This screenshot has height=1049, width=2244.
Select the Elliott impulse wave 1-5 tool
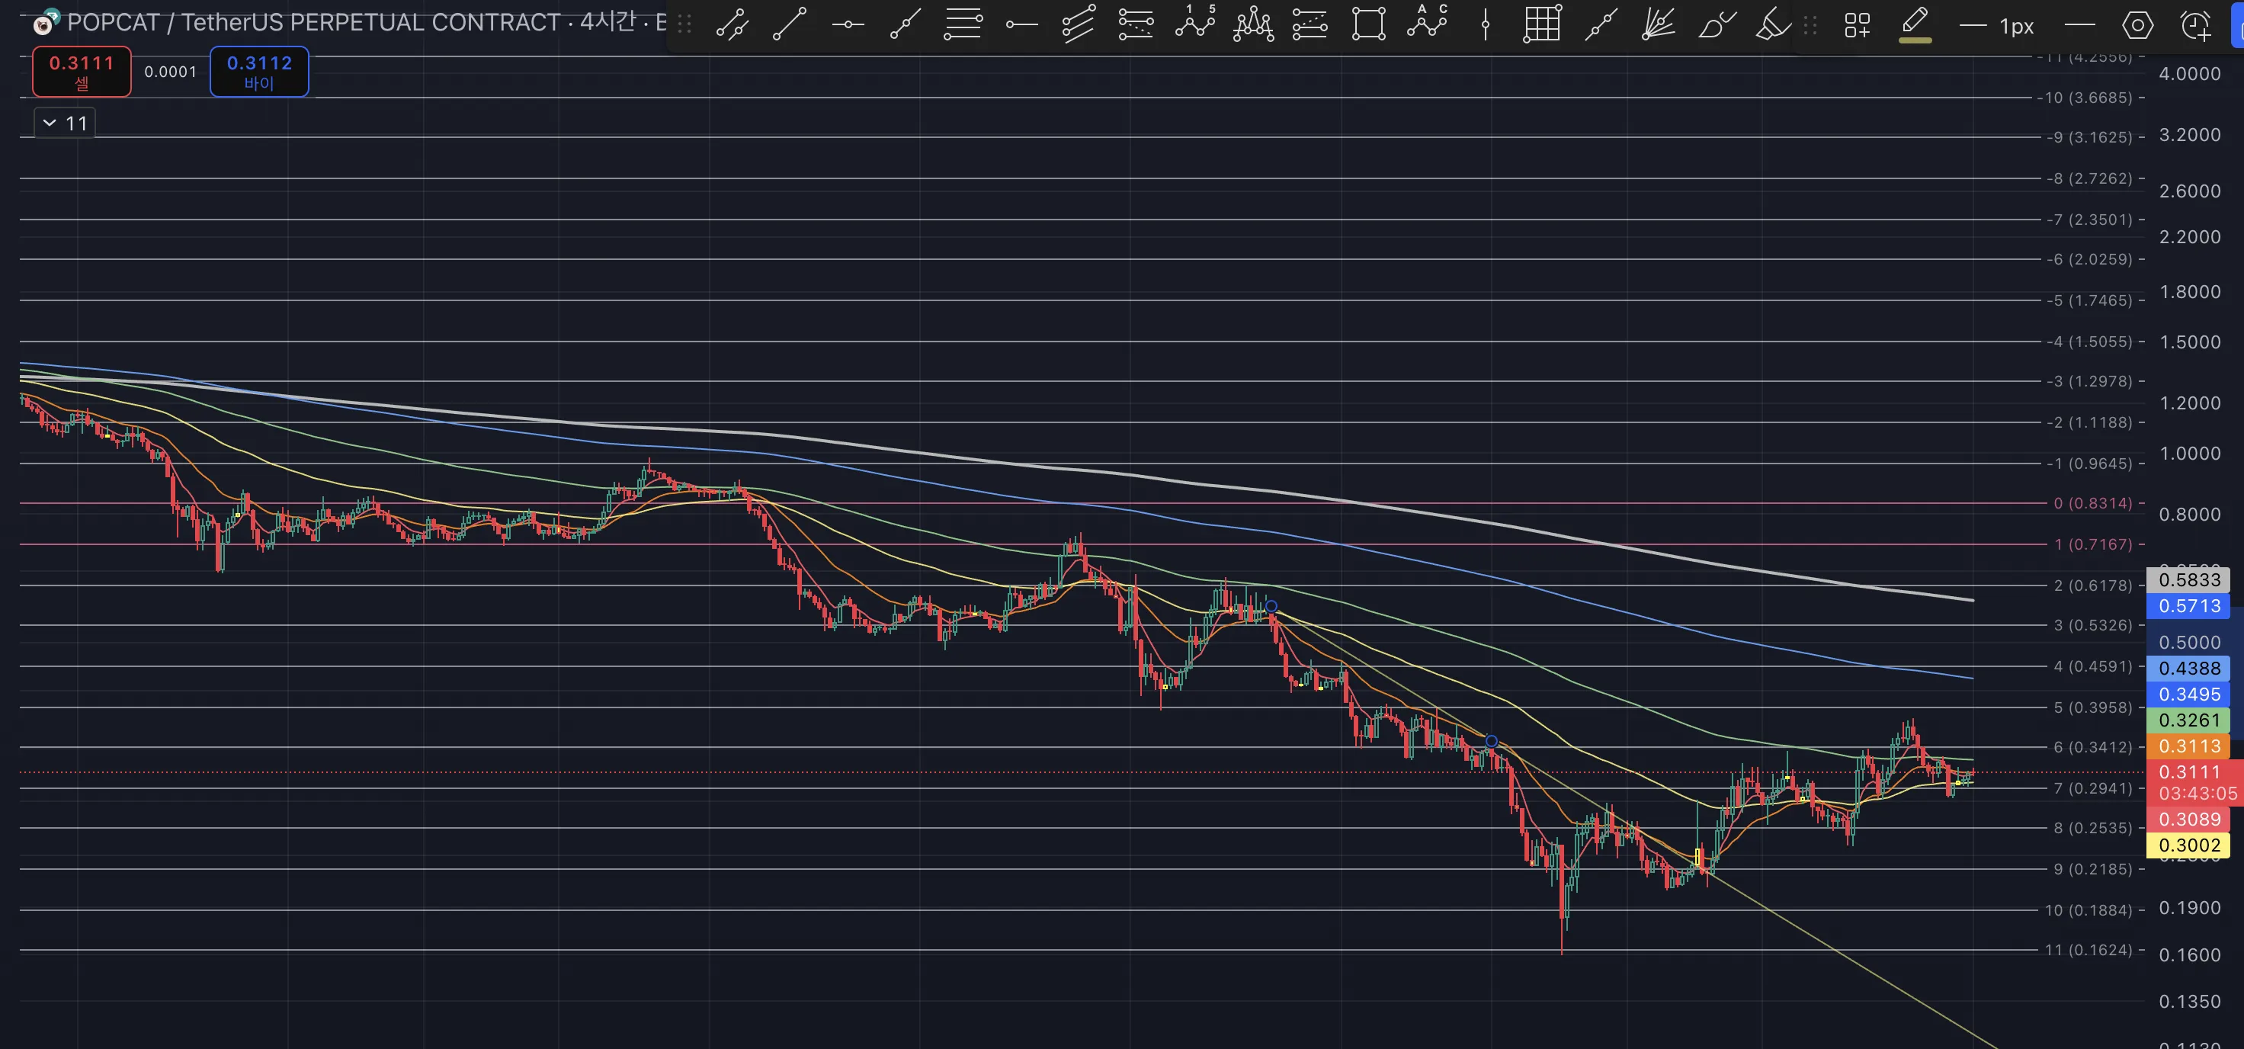pyautogui.click(x=1194, y=22)
